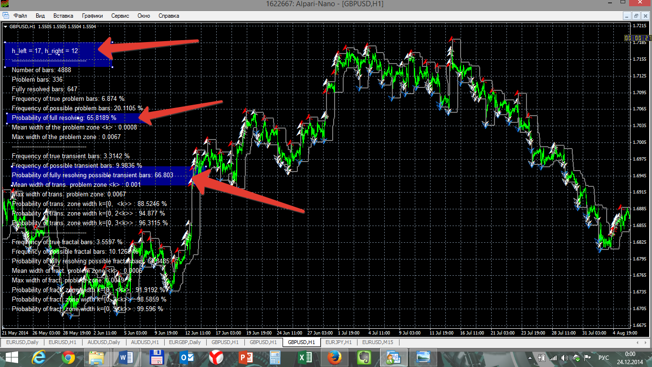Select the highlighted active GBPUSD,H1 tab
This screenshot has height=367, width=652.
tap(301, 342)
